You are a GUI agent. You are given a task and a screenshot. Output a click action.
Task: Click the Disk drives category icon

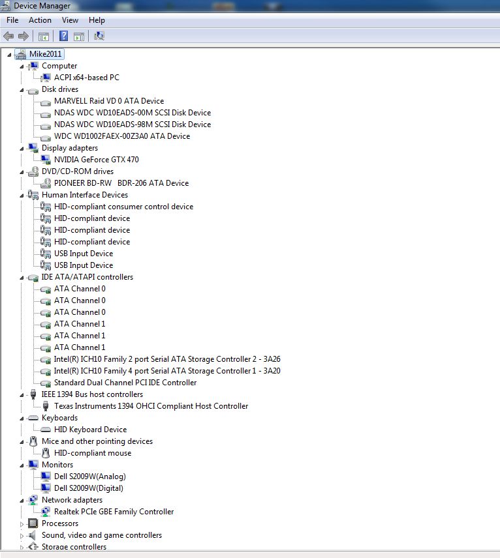(x=33, y=91)
